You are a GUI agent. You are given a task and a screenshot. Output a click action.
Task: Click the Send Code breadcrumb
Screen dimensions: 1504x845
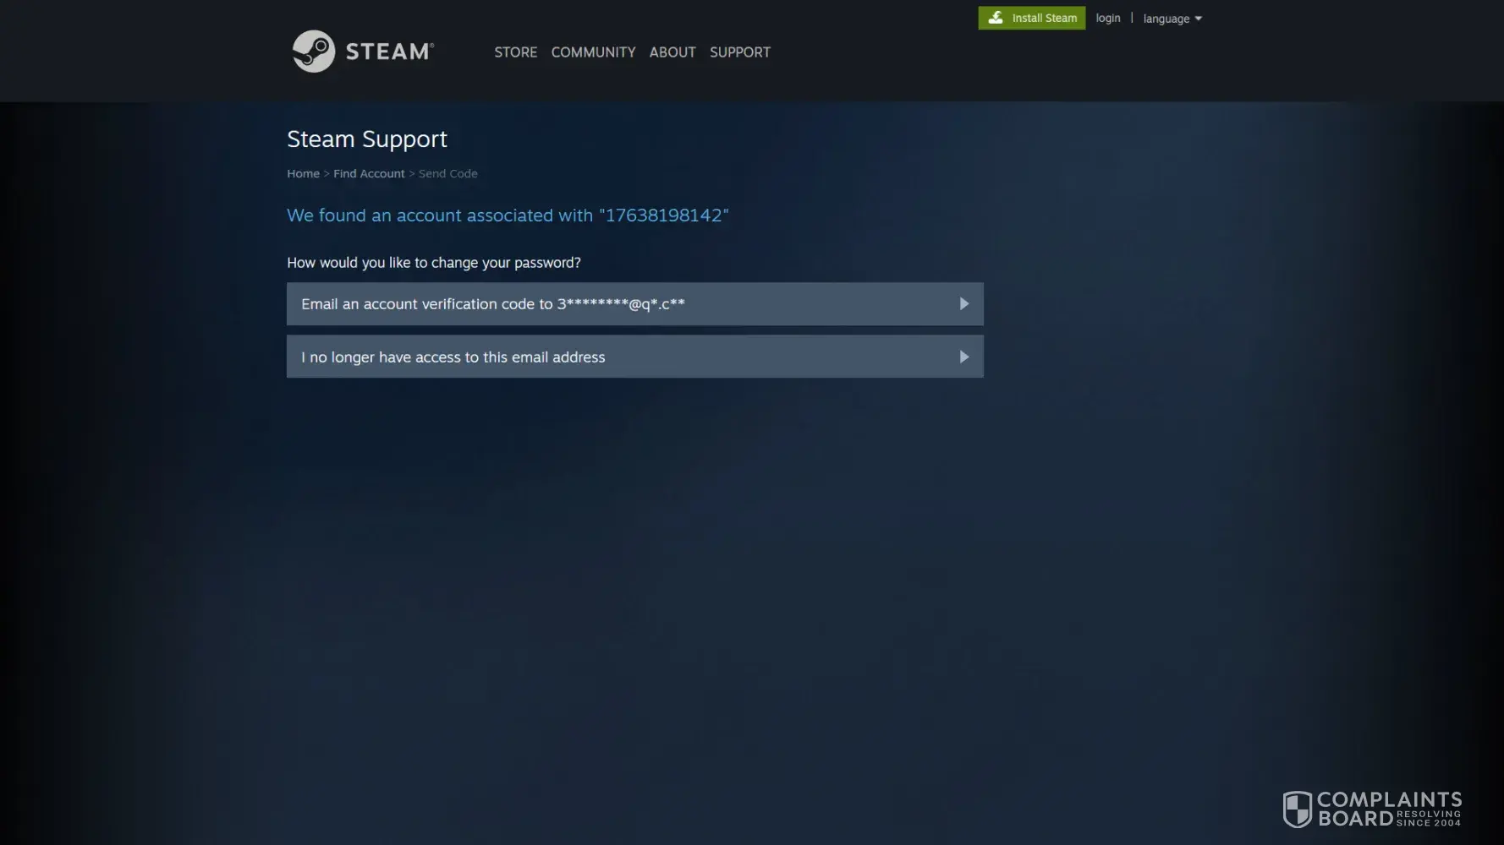click(447, 173)
